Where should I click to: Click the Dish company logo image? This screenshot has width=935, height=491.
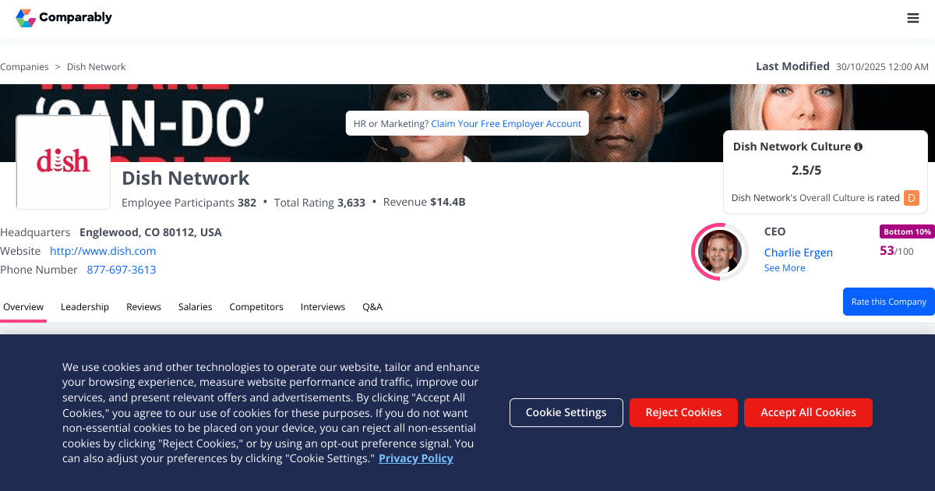coord(63,162)
